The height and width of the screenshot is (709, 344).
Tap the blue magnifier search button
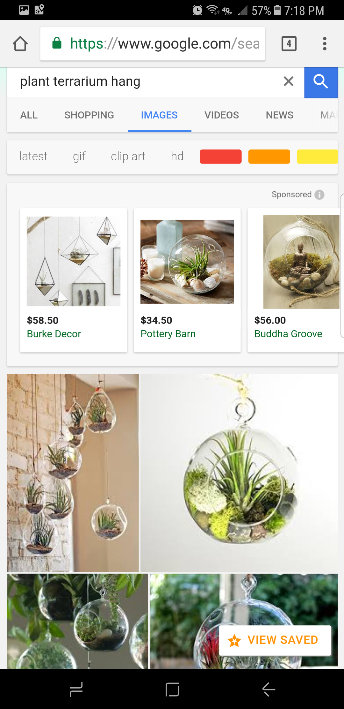321,82
